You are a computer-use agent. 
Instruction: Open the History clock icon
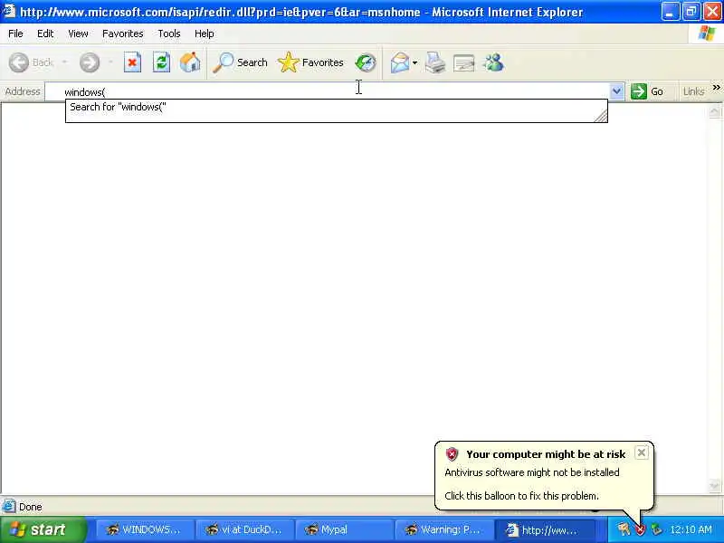click(366, 62)
